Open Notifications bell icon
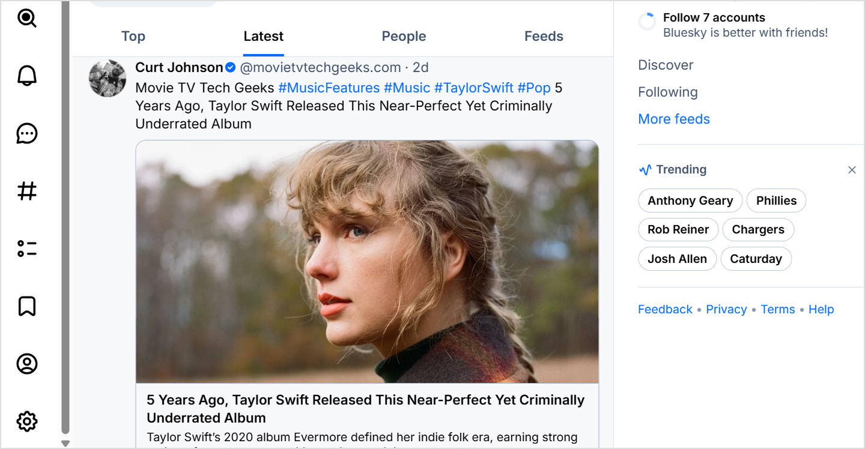Image resolution: width=865 pixels, height=449 pixels. pyautogui.click(x=27, y=76)
